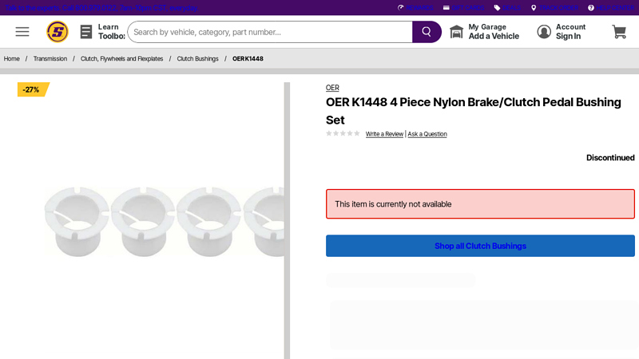This screenshot has height=359, width=639.
Task: Open Rewards in the top bar
Action: click(x=415, y=8)
